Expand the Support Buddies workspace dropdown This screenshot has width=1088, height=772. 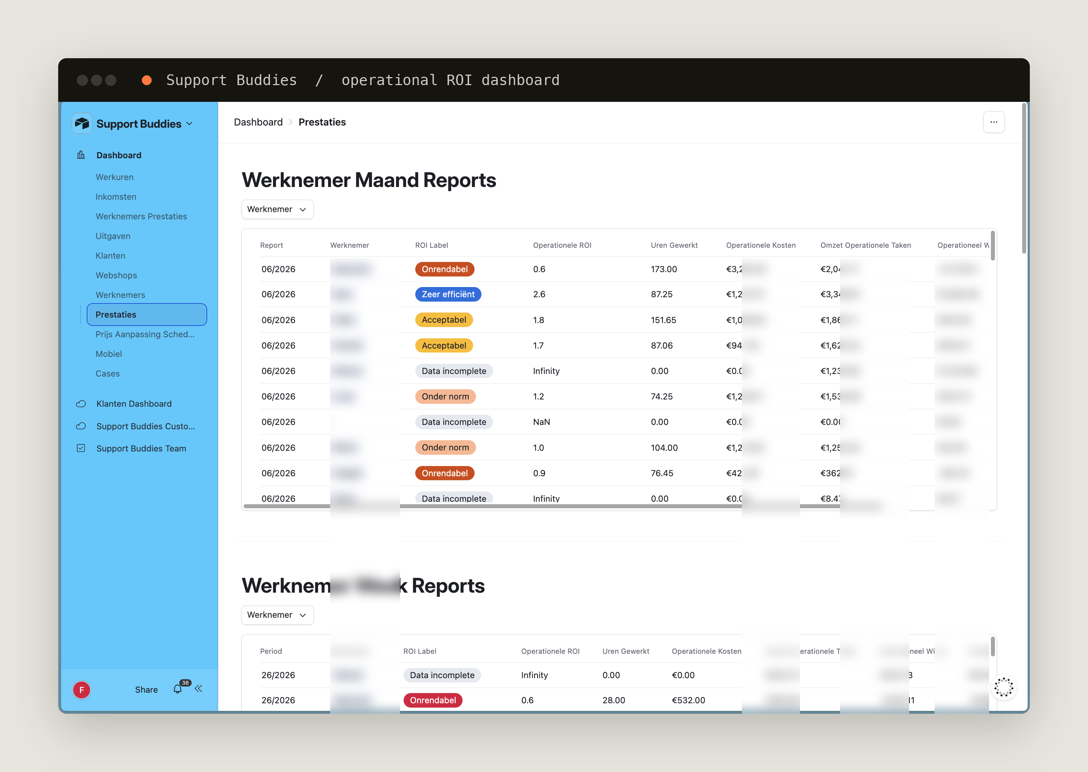pos(189,124)
